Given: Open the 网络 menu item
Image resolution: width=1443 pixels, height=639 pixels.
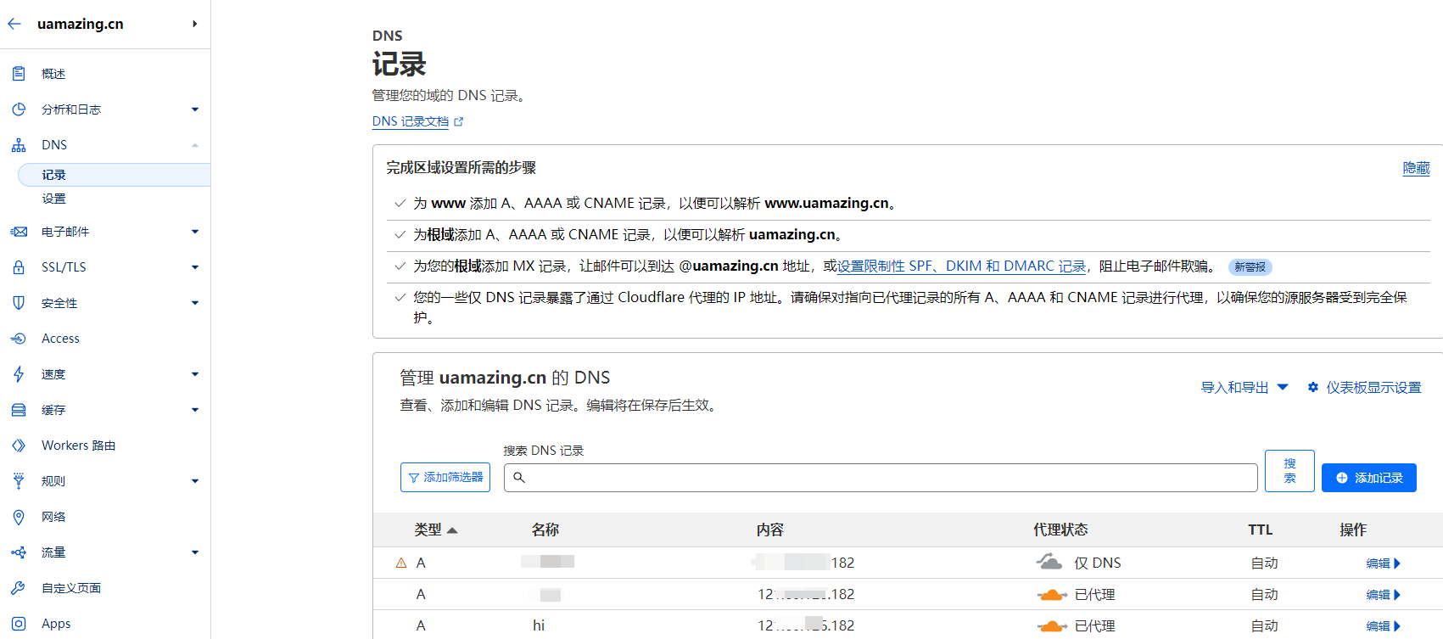Looking at the screenshot, I should [53, 517].
